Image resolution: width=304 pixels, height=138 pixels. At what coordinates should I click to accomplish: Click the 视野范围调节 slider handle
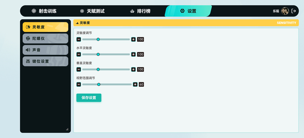(99, 85)
